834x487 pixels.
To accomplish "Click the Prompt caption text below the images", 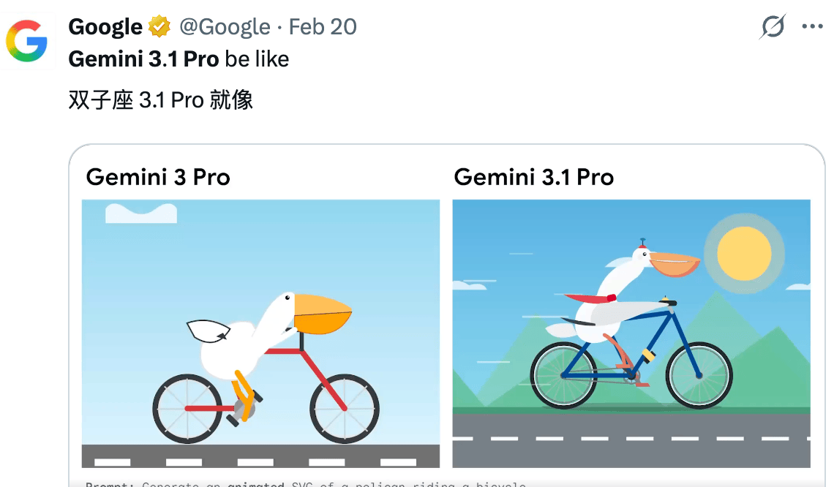I will click(x=306, y=483).
